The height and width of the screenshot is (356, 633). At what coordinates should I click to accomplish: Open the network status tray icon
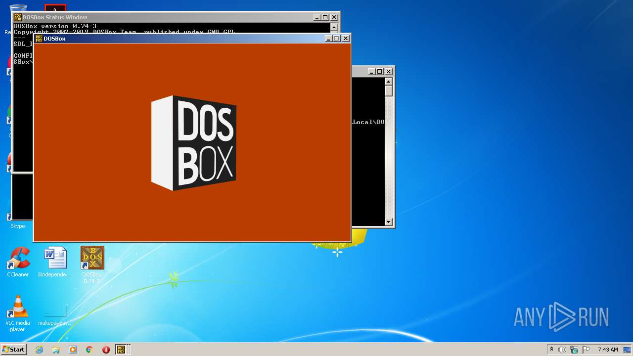(x=574, y=350)
